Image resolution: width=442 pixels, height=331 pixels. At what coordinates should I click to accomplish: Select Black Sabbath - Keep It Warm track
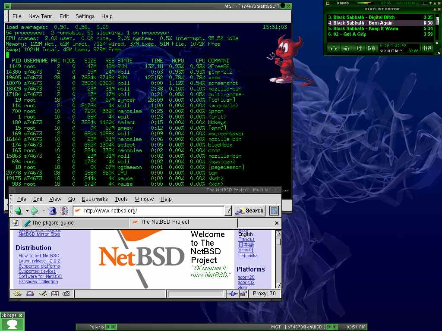click(365, 28)
